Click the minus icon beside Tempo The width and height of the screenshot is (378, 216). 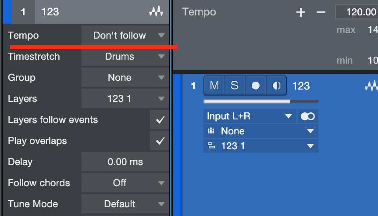[x=321, y=12]
